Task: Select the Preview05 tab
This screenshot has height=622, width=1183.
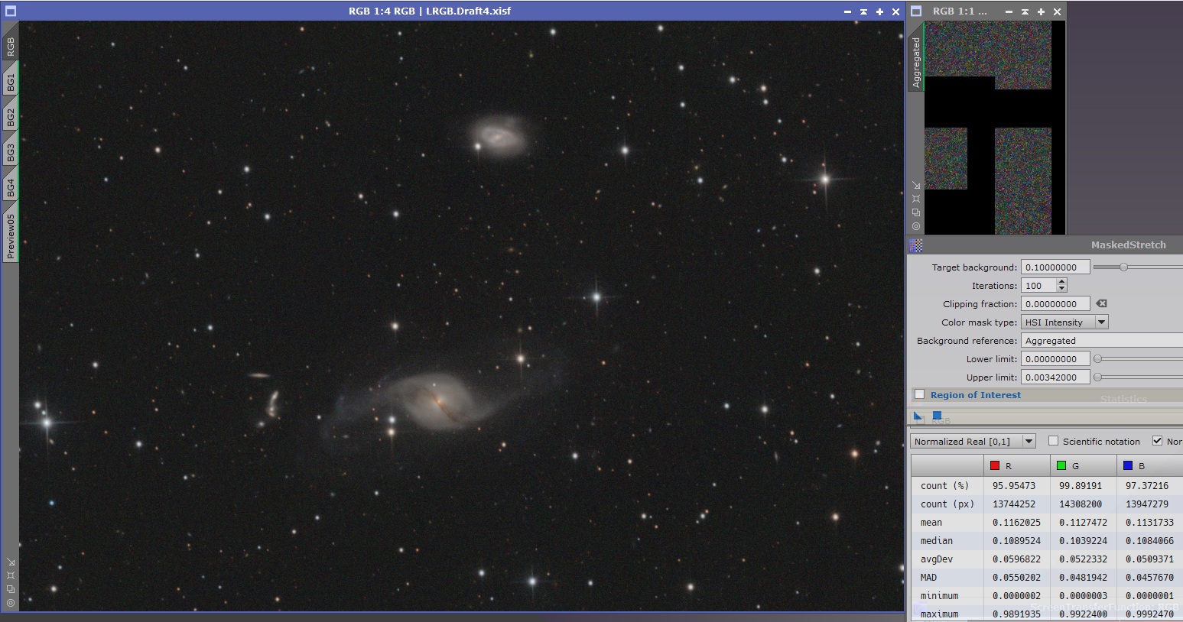Action: pos(11,234)
